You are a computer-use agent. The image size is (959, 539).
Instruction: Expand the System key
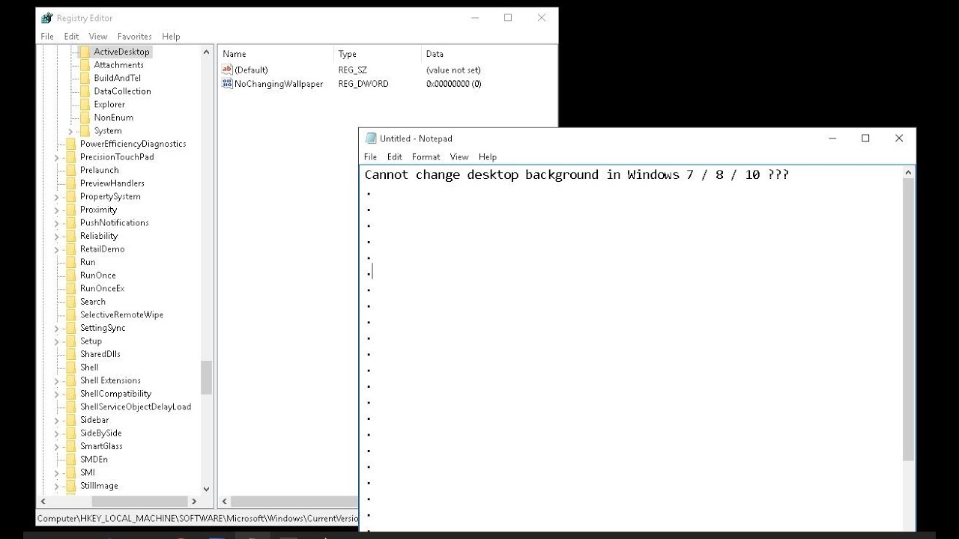click(70, 131)
